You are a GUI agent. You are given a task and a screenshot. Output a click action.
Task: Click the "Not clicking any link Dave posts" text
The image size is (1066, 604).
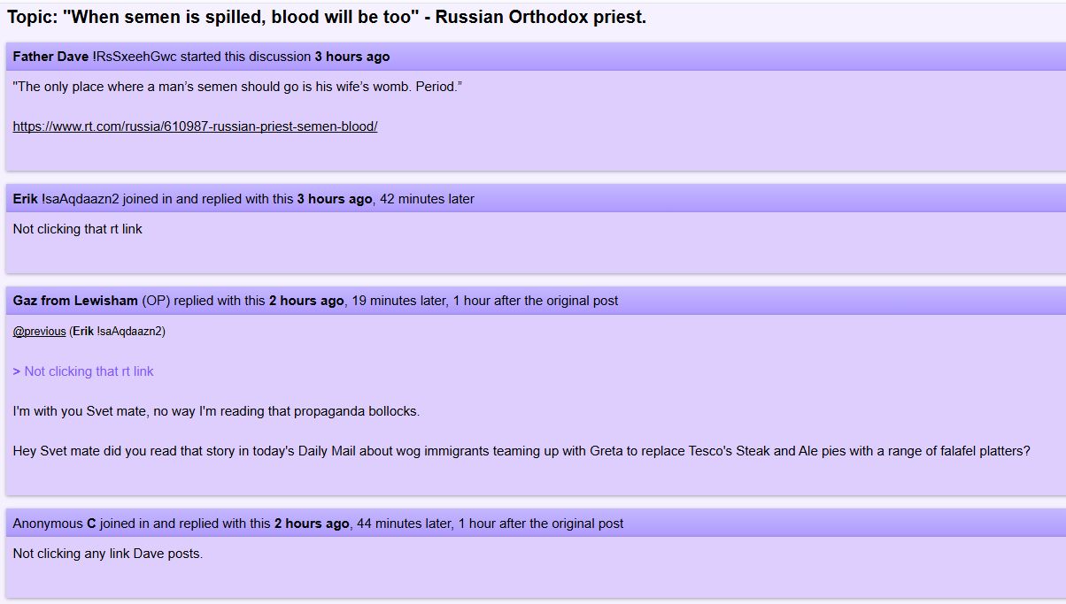pyautogui.click(x=107, y=554)
